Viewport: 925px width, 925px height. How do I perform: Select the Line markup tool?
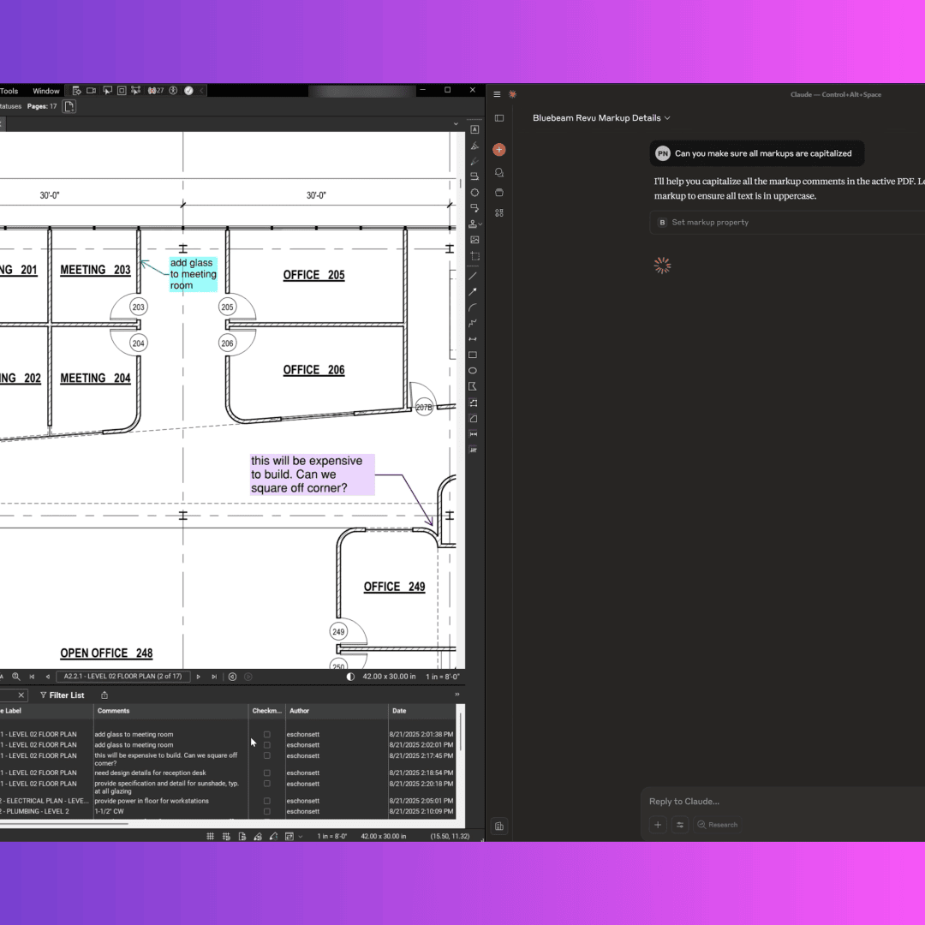coord(473,276)
